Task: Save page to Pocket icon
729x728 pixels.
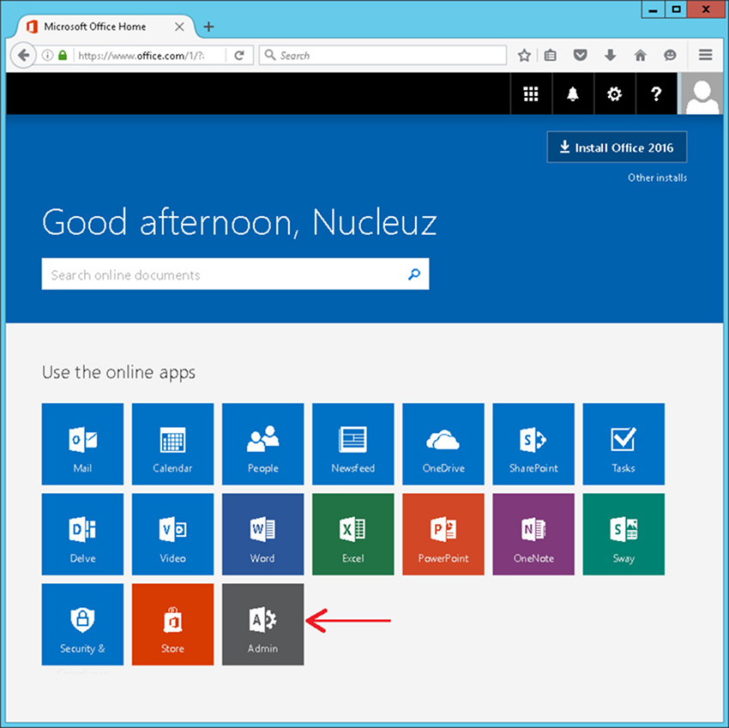Action: 580,56
